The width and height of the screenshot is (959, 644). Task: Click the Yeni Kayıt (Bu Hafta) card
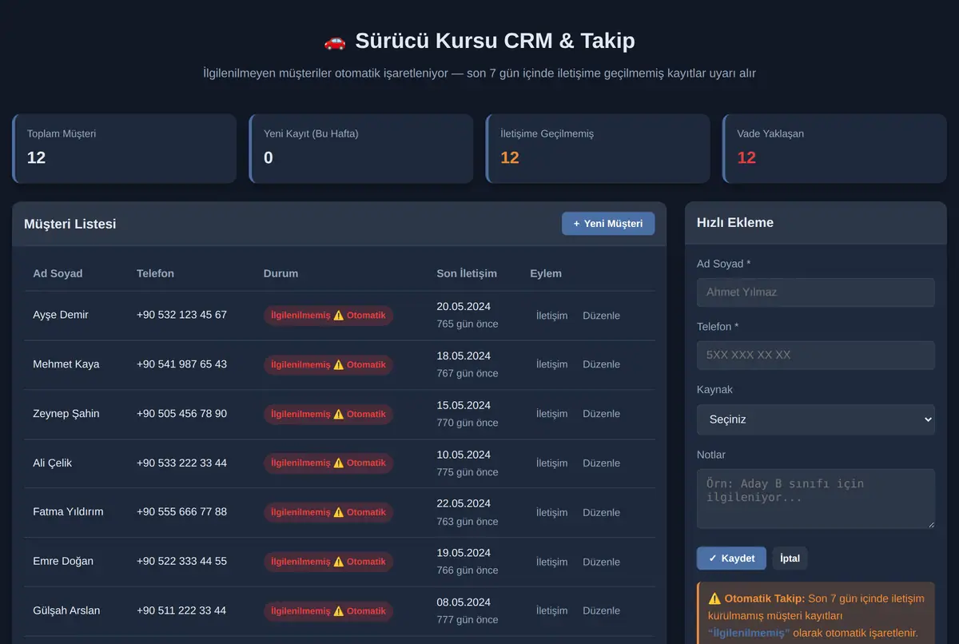point(361,149)
